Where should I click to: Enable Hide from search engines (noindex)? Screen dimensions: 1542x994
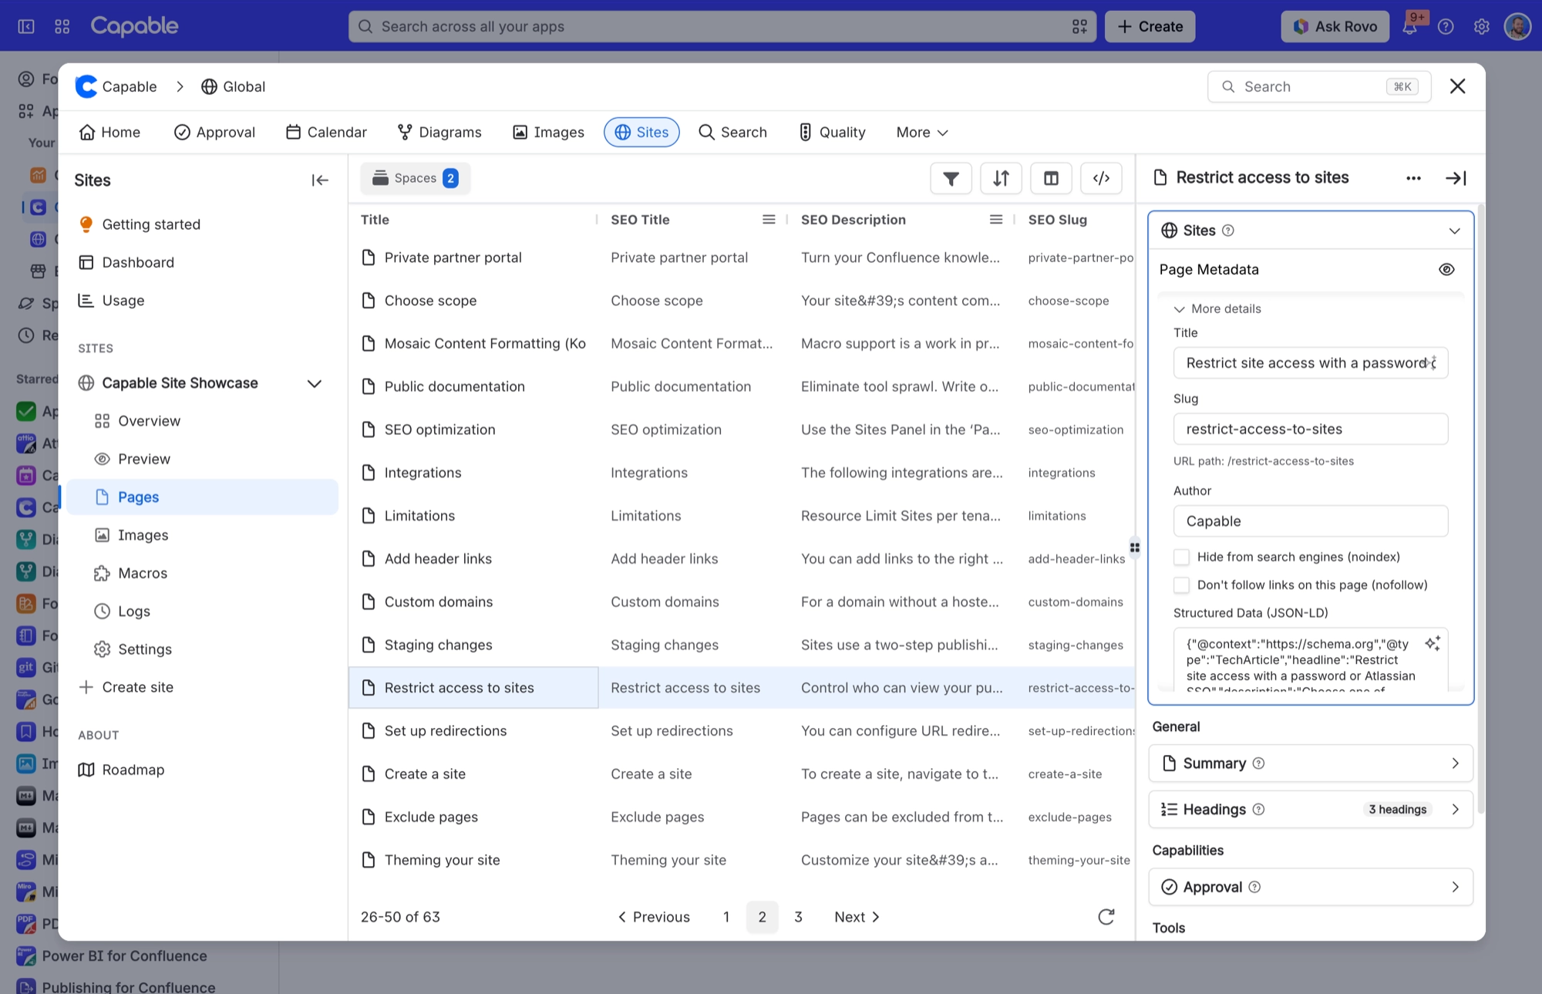pos(1181,557)
